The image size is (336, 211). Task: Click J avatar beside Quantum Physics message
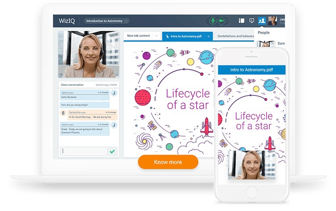click(114, 125)
